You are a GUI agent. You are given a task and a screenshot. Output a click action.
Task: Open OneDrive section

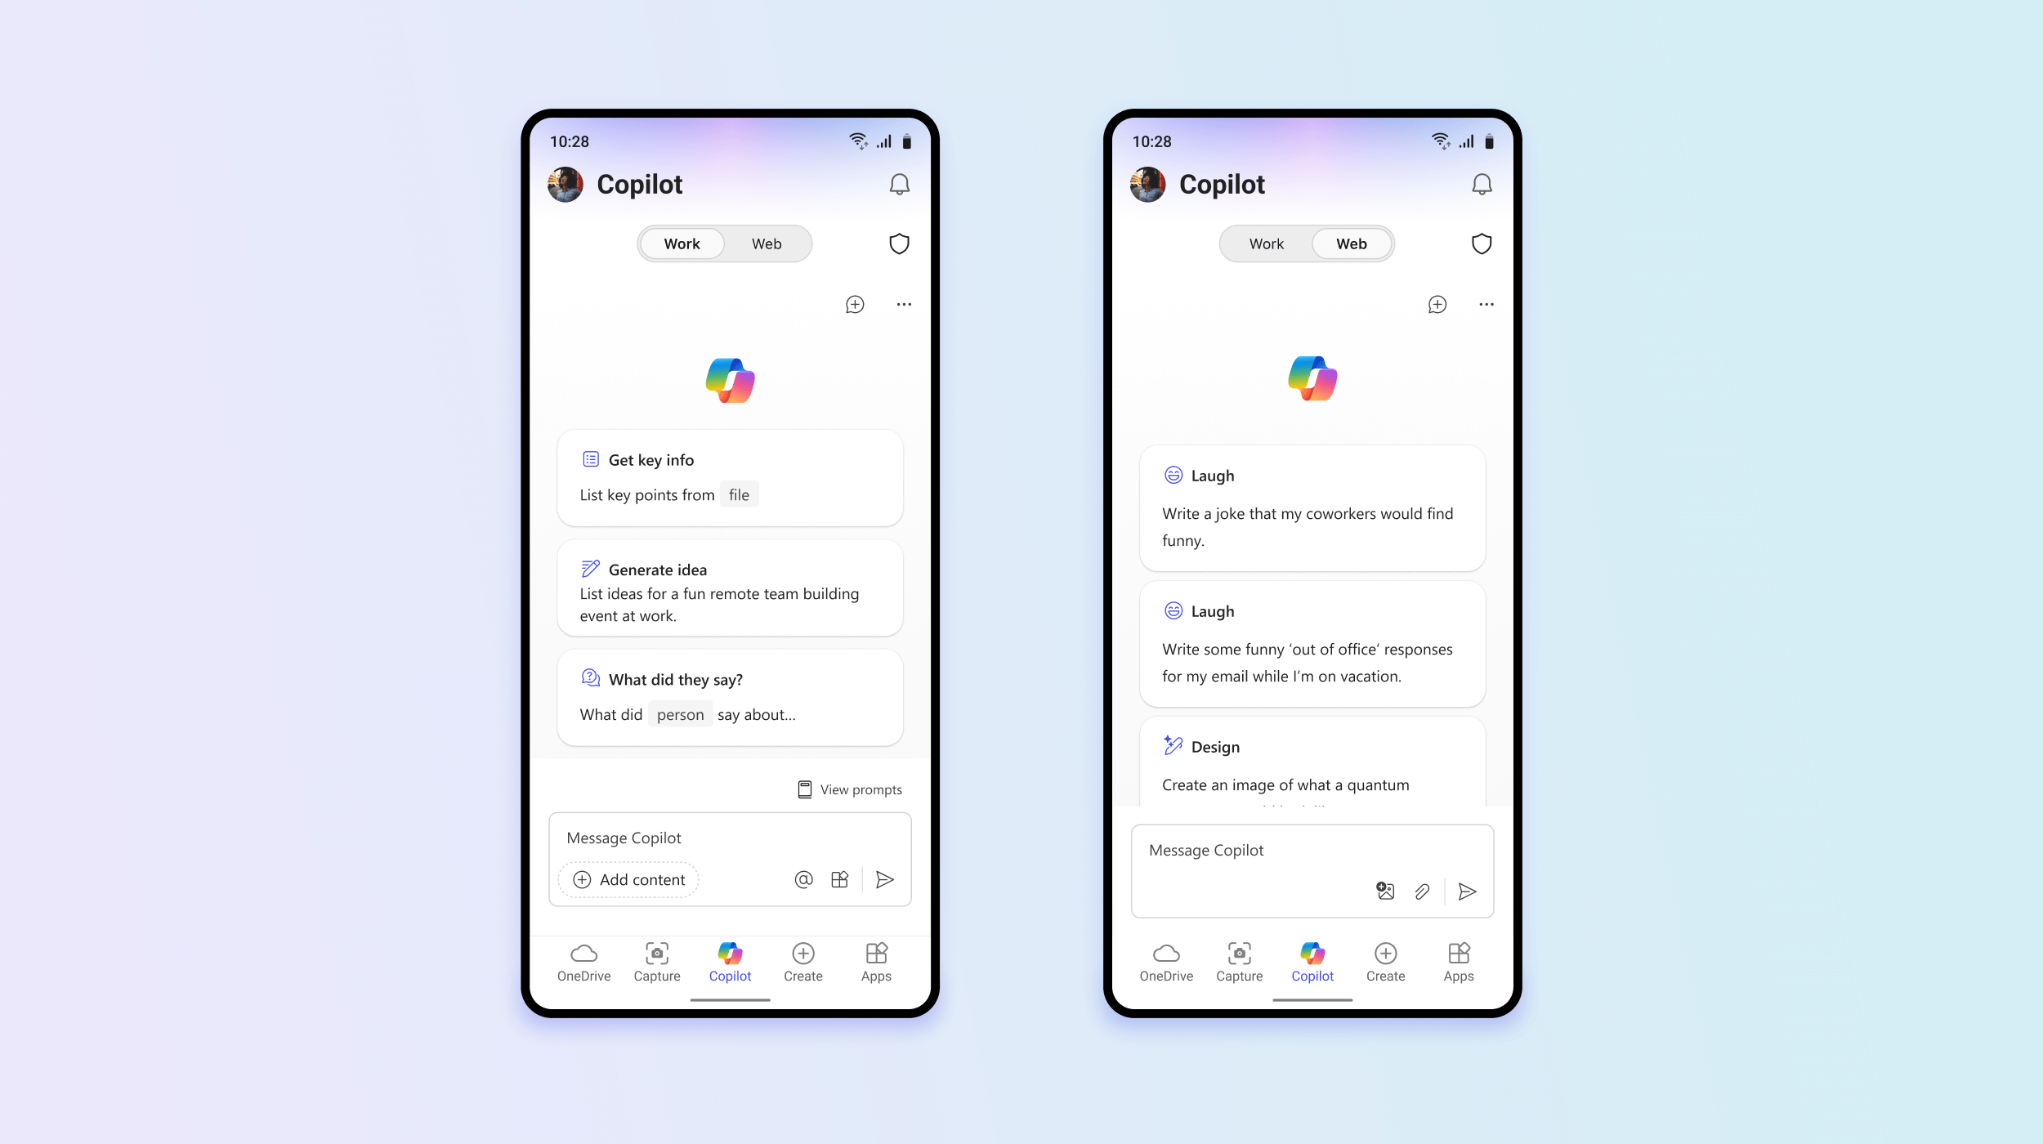(x=583, y=960)
